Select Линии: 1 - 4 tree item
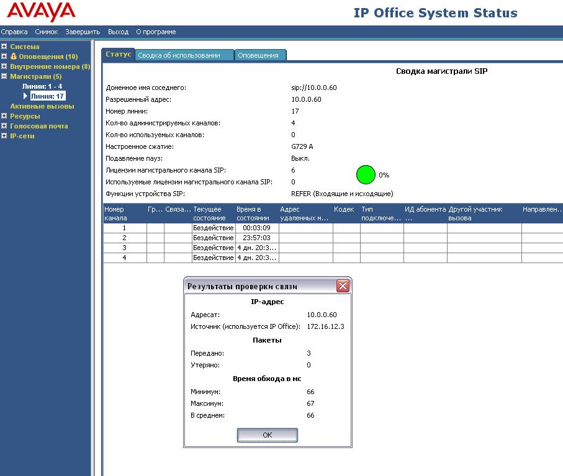Screen dimensions: 563x476 pos(42,86)
